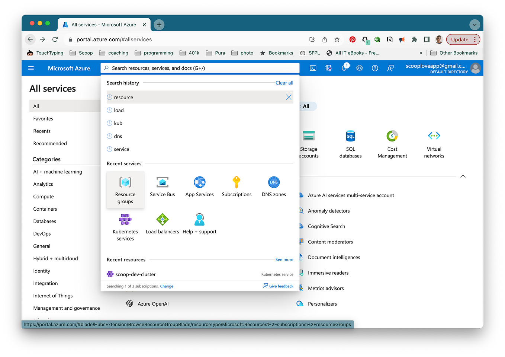The height and width of the screenshot is (357, 505).
Task: Collapse the services section using the chevron arrow
Action: (x=463, y=176)
